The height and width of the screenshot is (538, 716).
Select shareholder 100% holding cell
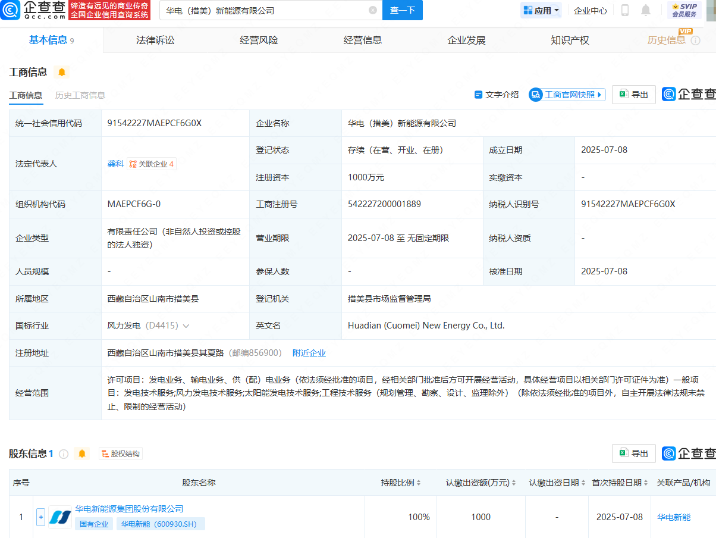419,517
